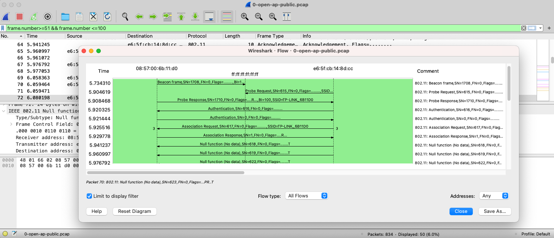
Task: Click the red stop capture icon
Action: pyautogui.click(x=20, y=17)
